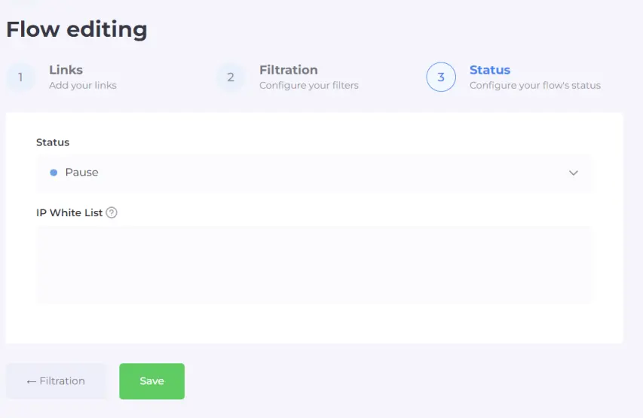Screen dimensions: 643x418
Task: Click the "Configure your filters" subtitle
Action: (308, 85)
